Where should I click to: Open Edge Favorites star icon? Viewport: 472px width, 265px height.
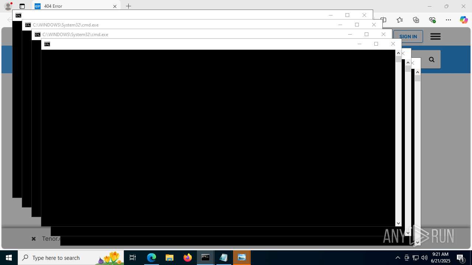pos(400,20)
